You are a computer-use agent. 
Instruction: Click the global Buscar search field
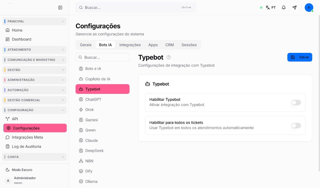(x=136, y=8)
